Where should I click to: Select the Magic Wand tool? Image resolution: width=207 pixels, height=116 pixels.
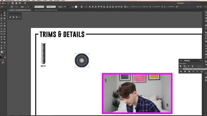1,15
